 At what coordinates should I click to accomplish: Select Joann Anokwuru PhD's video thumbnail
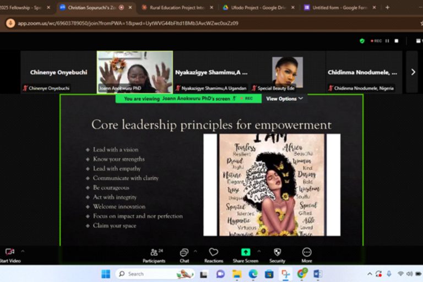(x=134, y=72)
